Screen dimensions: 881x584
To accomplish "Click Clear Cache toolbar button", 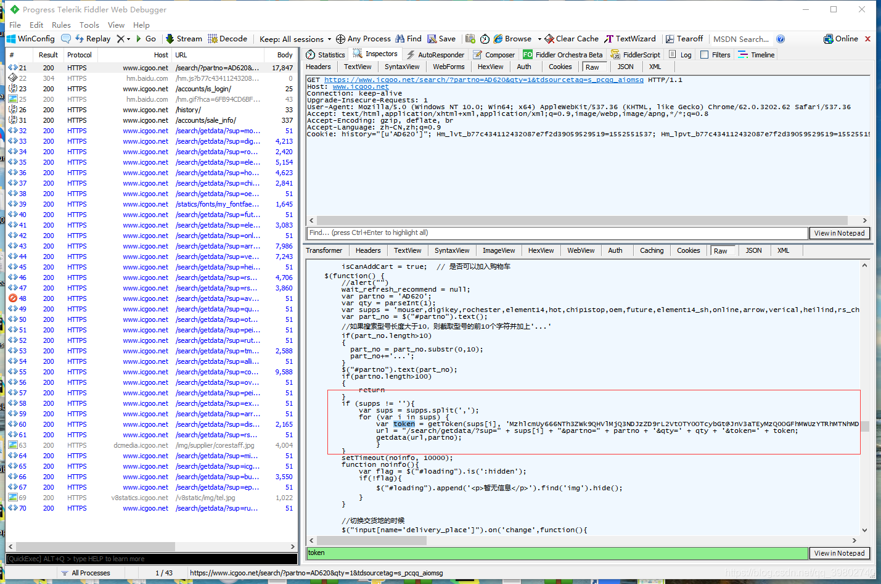I will [x=572, y=38].
